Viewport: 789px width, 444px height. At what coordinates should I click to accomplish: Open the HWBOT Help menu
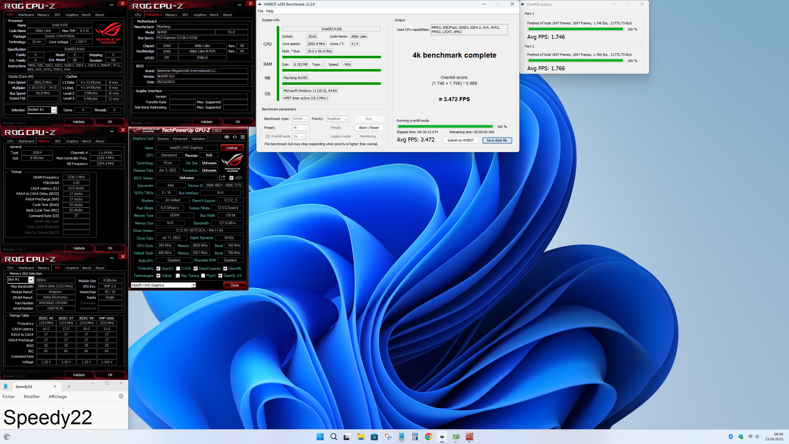coord(270,11)
